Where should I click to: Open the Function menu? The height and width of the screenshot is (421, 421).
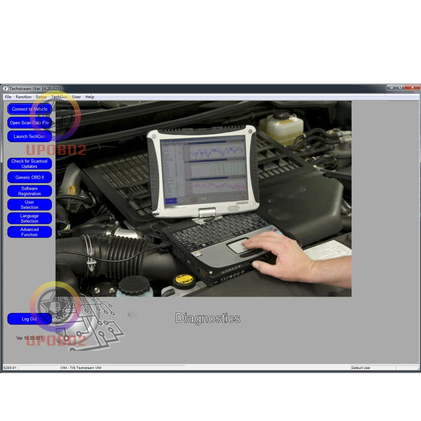pyautogui.click(x=23, y=97)
